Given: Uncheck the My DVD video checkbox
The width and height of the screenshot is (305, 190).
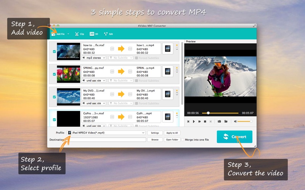Looking at the screenshot, I should pyautogui.click(x=54, y=97).
